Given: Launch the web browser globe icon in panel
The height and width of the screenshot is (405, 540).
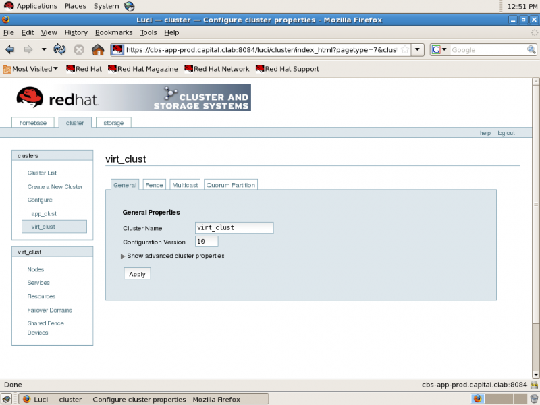Looking at the screenshot, I should pyautogui.click(x=129, y=6).
